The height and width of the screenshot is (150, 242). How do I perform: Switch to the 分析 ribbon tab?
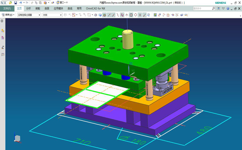click(x=28, y=8)
